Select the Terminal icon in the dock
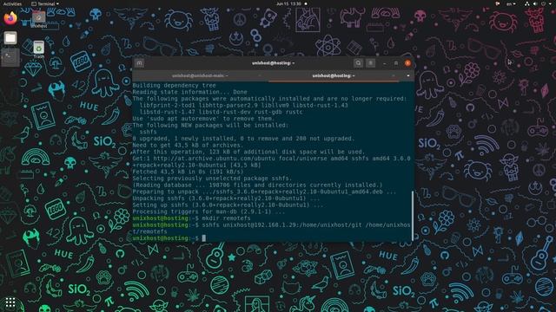This screenshot has height=312, width=556. click(10, 57)
